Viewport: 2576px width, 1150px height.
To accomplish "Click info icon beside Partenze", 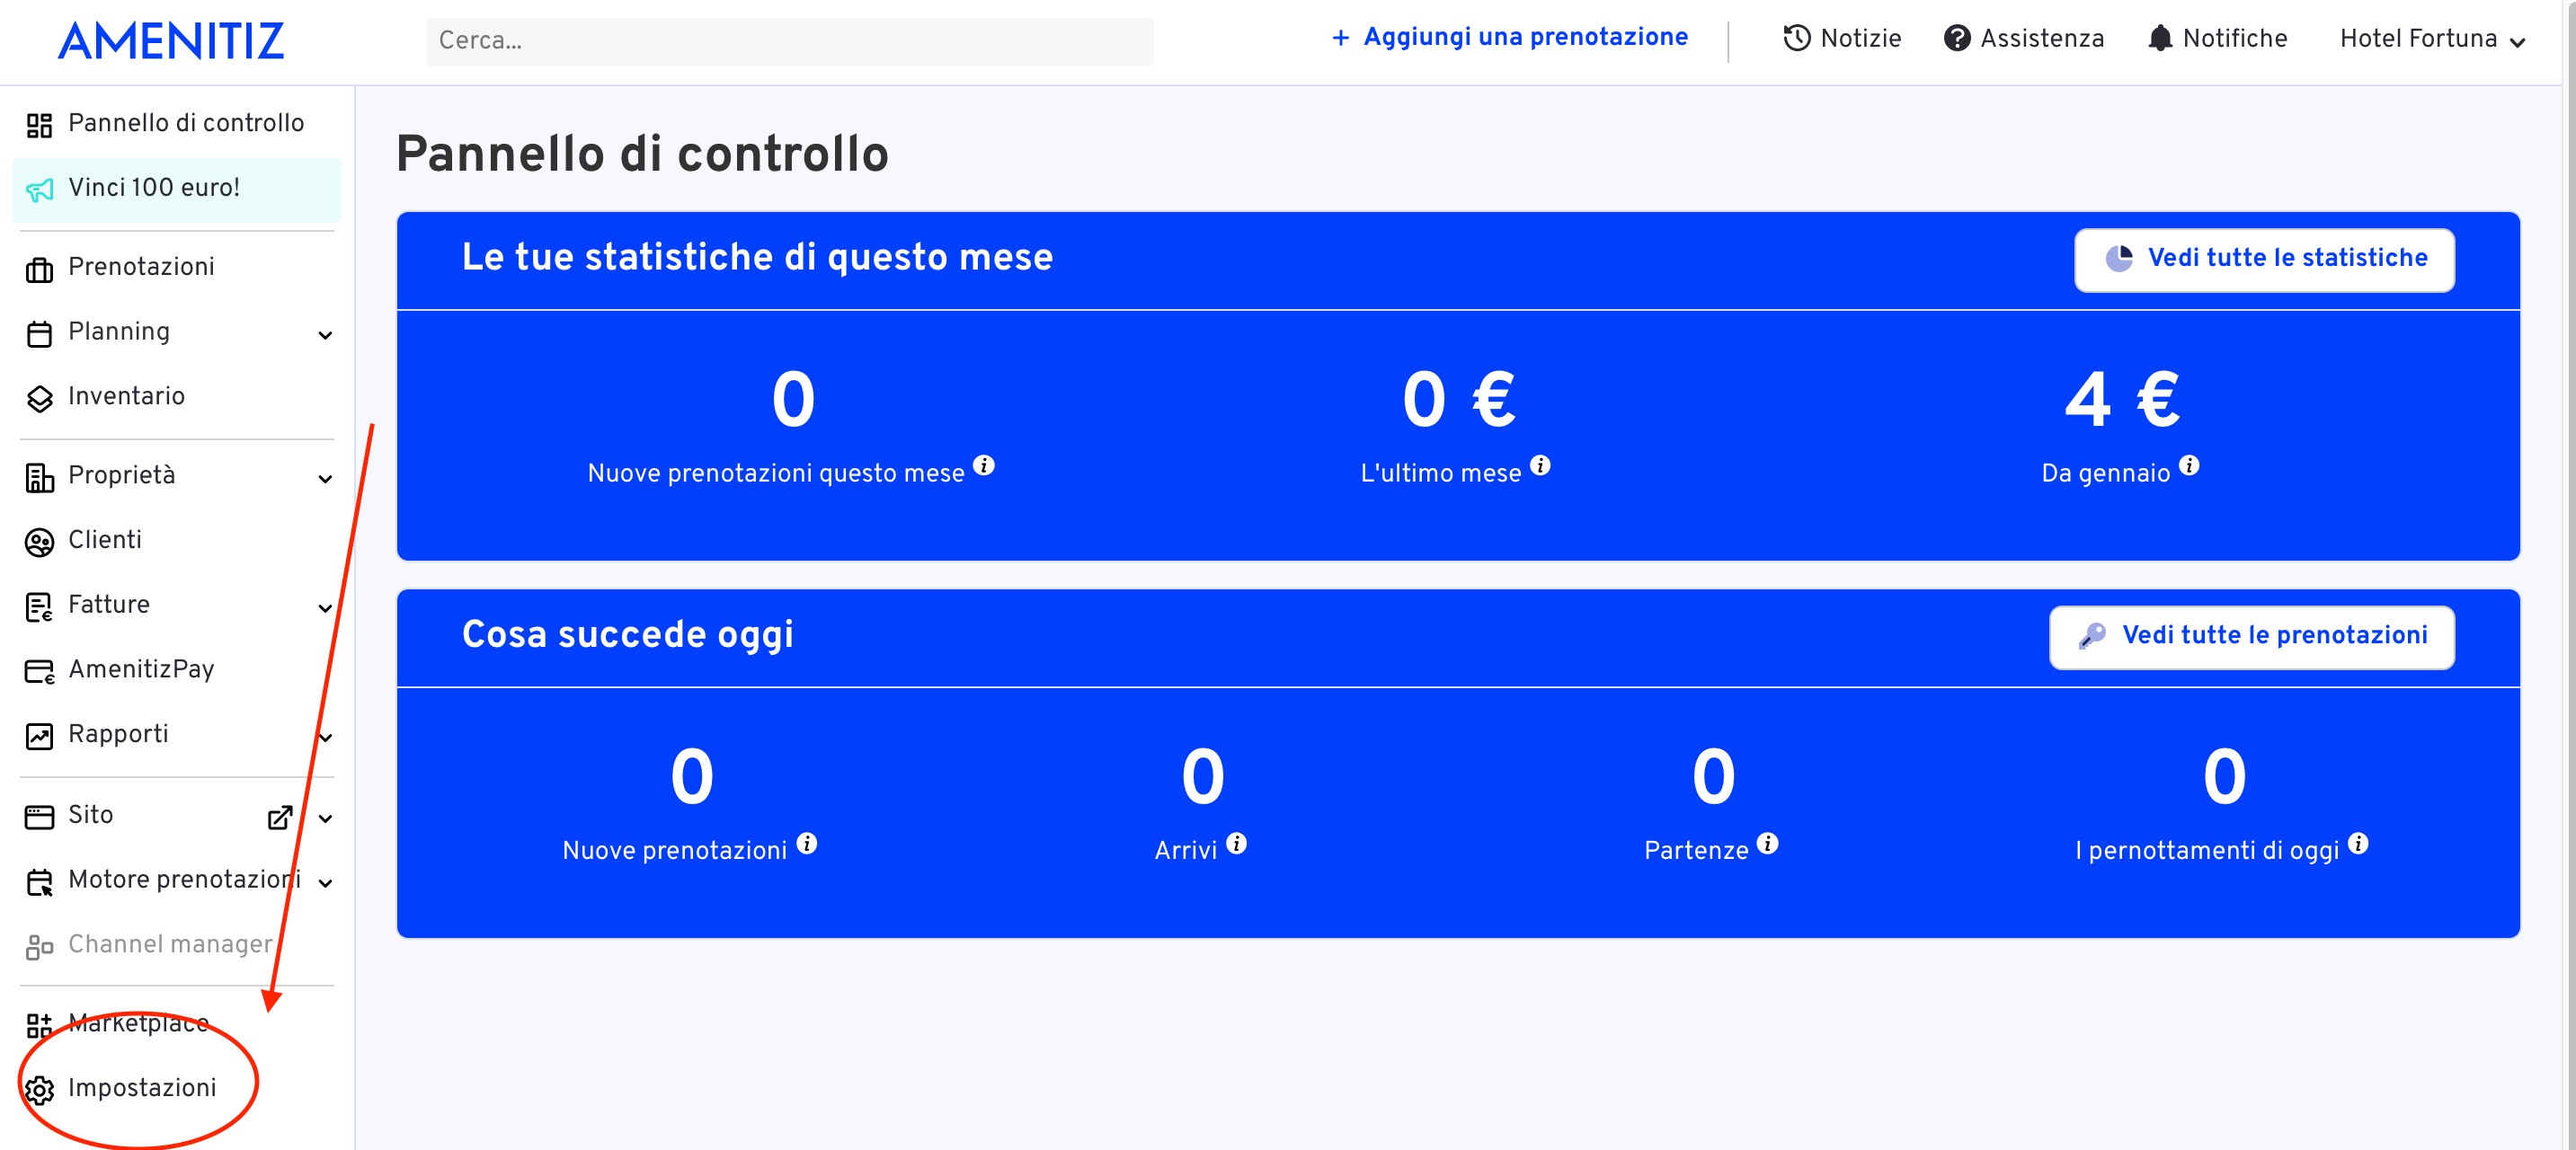I will (1768, 843).
